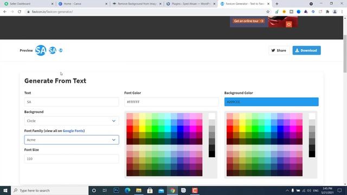Open Camtasia recorder from the taskbar

point(195,190)
